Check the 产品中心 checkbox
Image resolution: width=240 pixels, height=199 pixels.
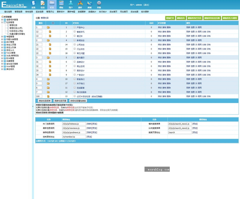pyautogui.click(x=75, y=27)
